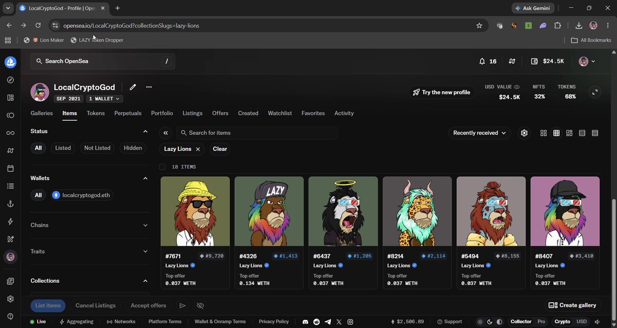Select the light theme sun icon
Screen dimensions: 617x328
coord(480,322)
